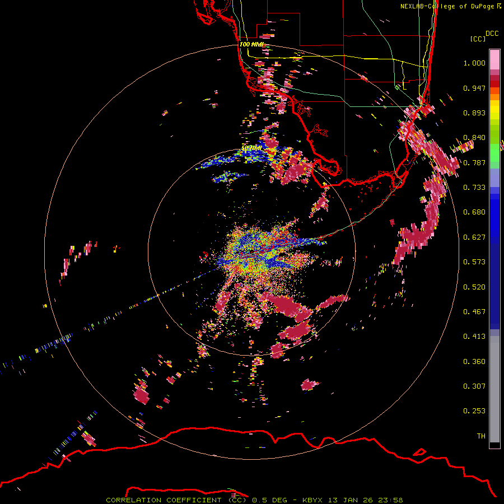Image resolution: width=504 pixels, height=504 pixels.
Task: Click the 0.733 scale value
Action: (x=474, y=188)
